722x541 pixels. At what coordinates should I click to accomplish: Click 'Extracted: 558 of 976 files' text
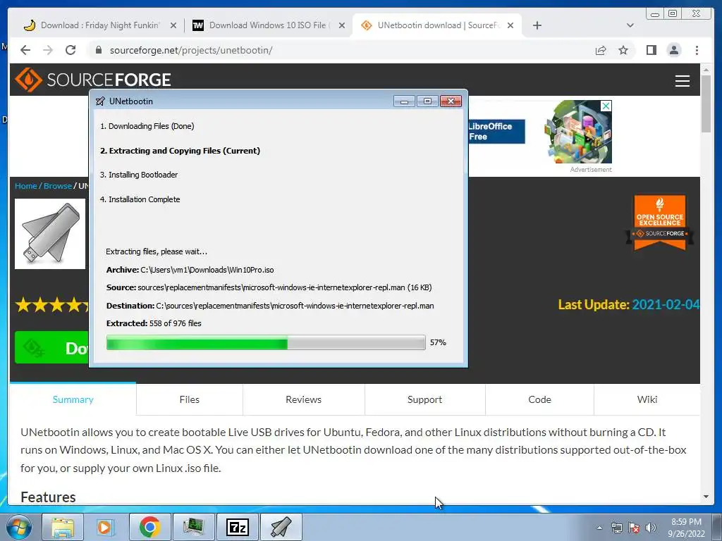pos(154,323)
